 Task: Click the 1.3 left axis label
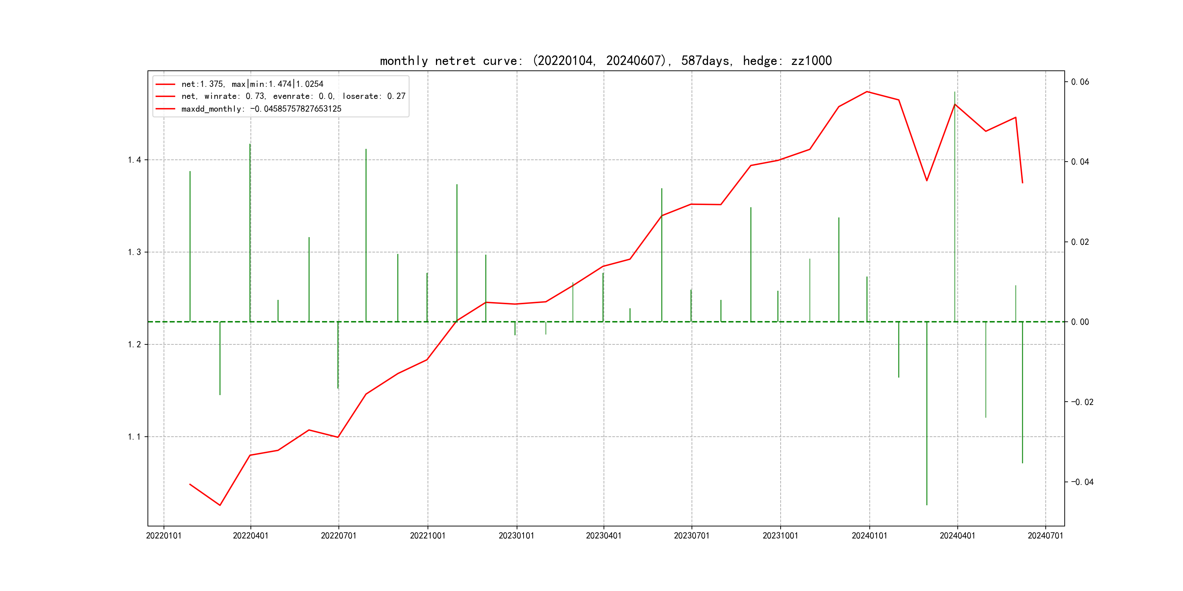pyautogui.click(x=135, y=252)
